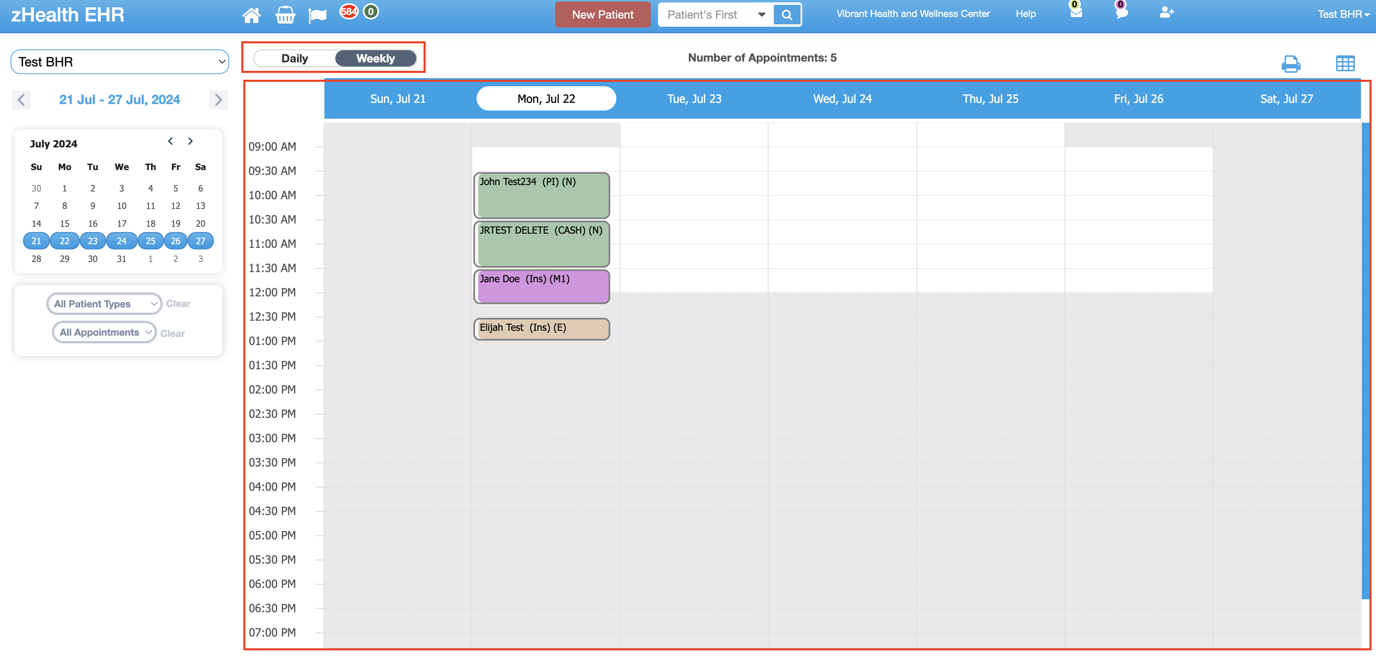Open Elijah Test appointment block
1376x656 pixels.
(542, 329)
